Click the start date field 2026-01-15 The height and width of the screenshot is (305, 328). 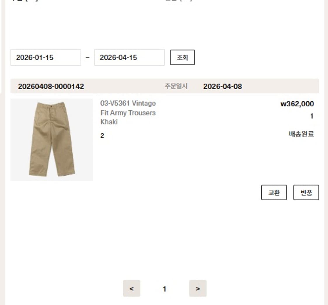(x=45, y=57)
